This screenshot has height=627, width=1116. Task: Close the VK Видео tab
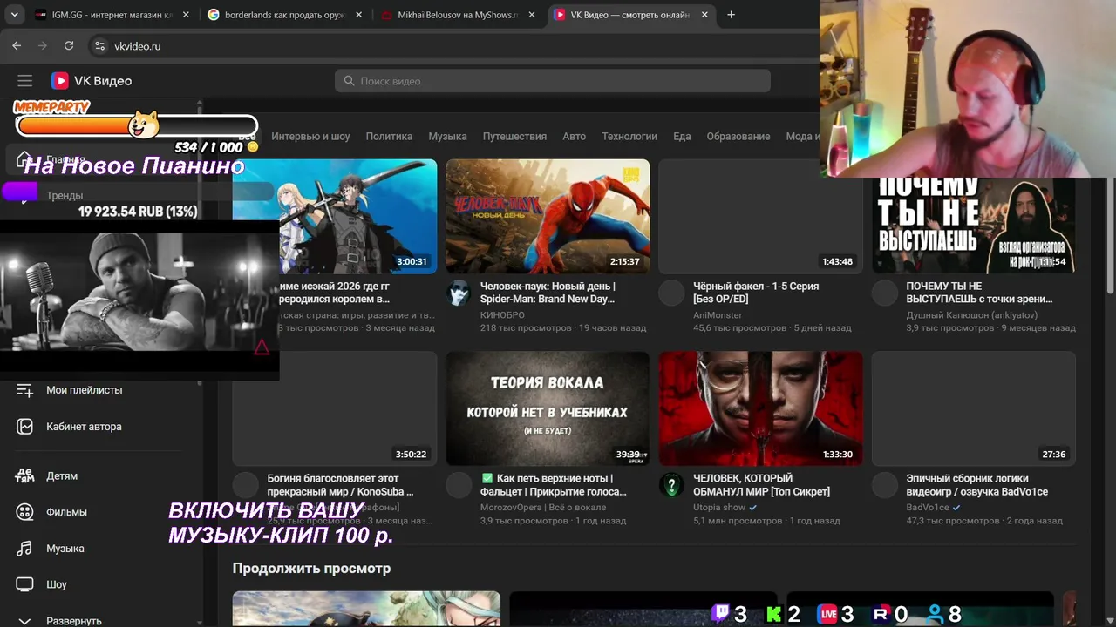[704, 15]
